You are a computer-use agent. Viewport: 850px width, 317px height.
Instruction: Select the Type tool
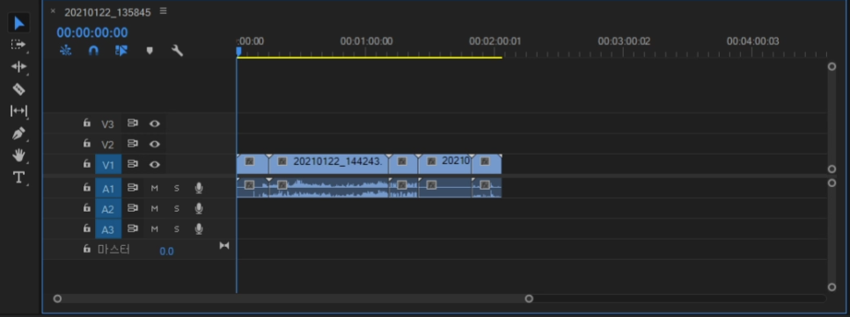click(x=18, y=177)
